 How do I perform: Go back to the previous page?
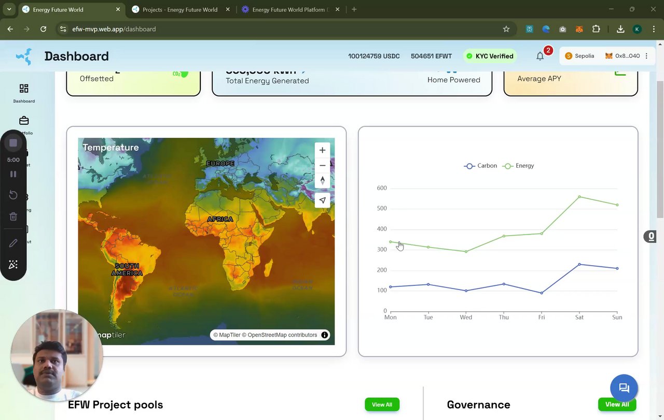pos(10,29)
